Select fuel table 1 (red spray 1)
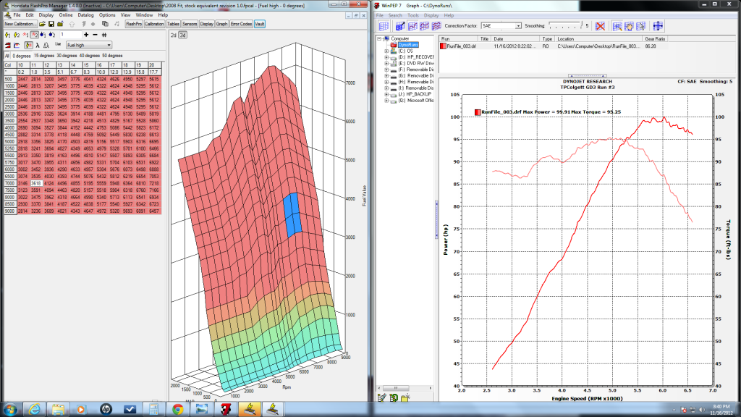741x417 pixels. [x=25, y=35]
